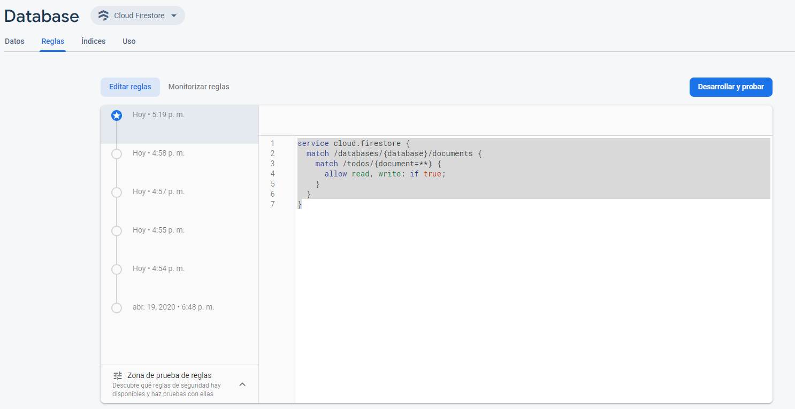Click the Cloud Firestore logo icon
This screenshot has width=795, height=409.
(x=104, y=16)
